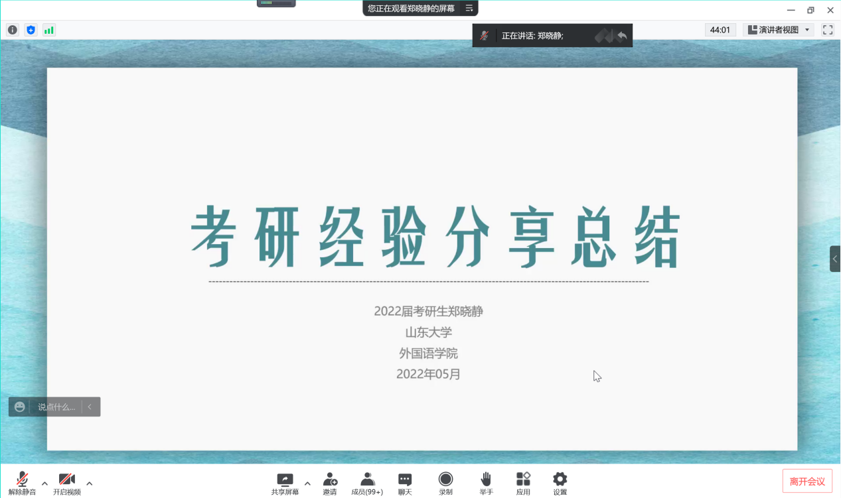Type in the 'Say something' input box
Image resolution: width=841 pixels, height=498 pixels.
56,407
